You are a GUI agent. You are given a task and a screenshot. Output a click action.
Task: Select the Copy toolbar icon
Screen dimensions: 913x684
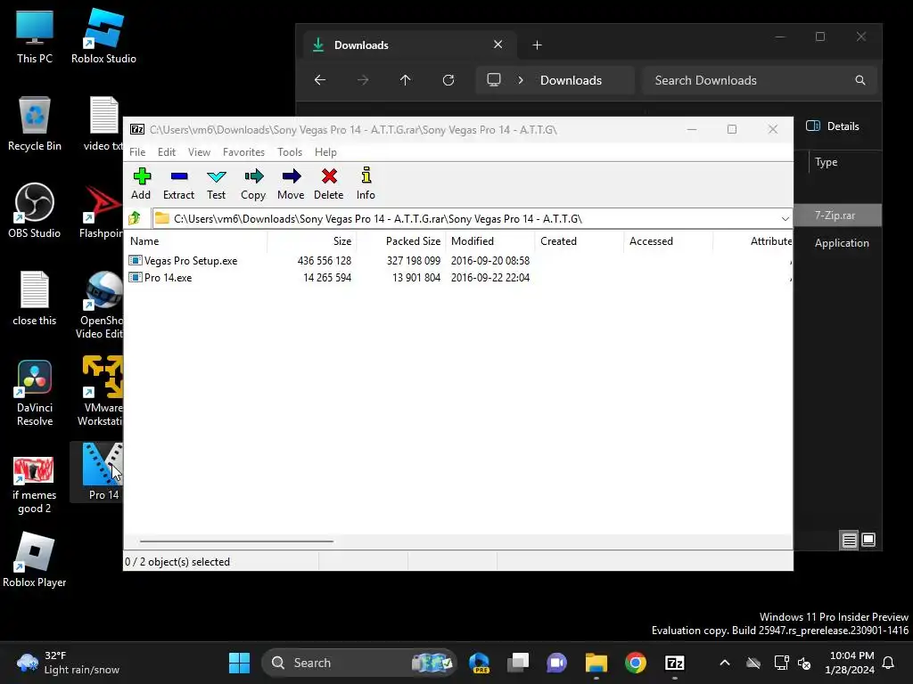253,183
